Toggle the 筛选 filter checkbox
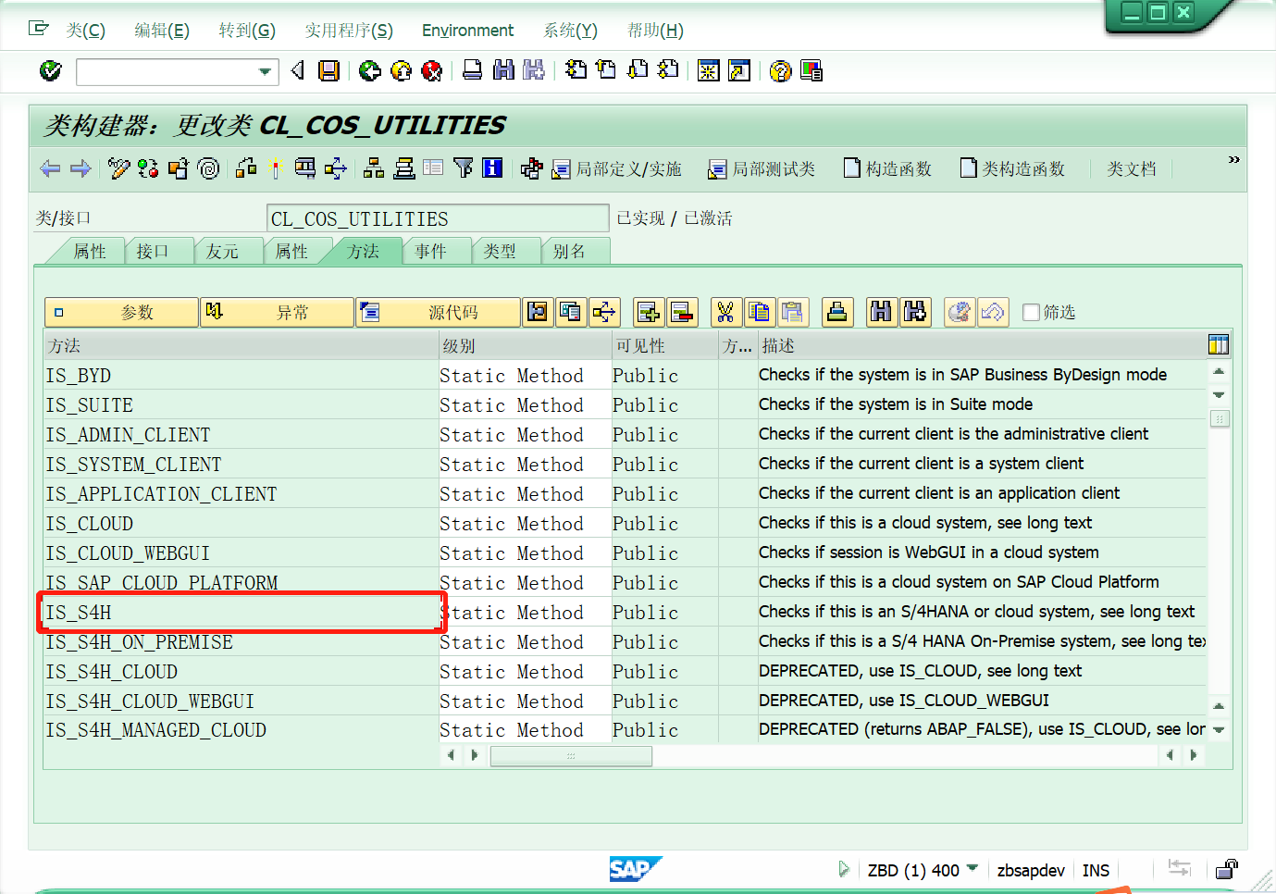This screenshot has width=1276, height=894. coord(1031,312)
